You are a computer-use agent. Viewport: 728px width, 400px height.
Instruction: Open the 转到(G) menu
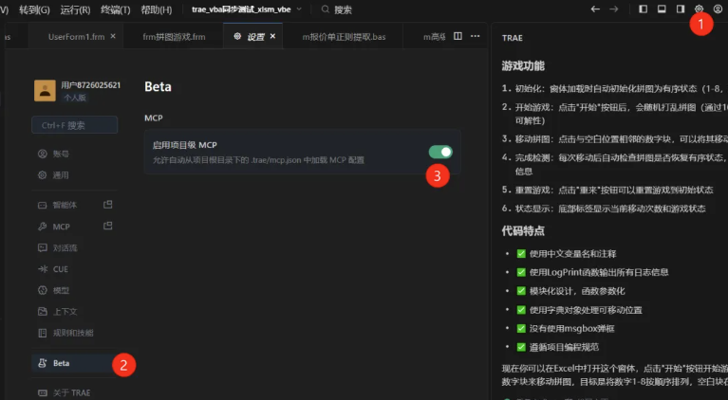(34, 9)
